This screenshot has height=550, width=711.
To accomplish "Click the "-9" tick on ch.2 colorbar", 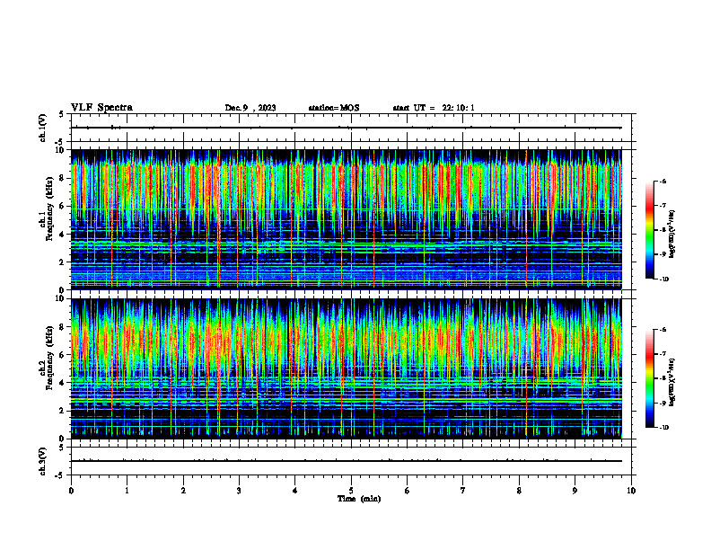I will tap(663, 404).
